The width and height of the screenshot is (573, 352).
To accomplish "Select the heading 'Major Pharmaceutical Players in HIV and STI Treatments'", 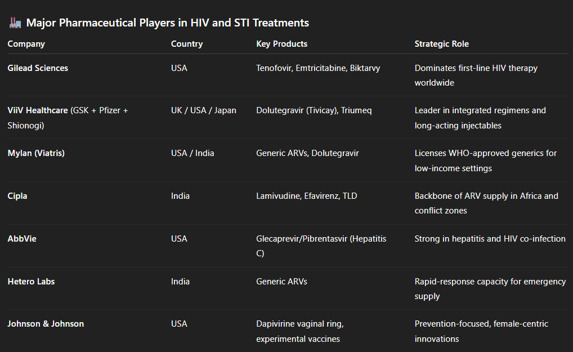I will click(x=167, y=23).
